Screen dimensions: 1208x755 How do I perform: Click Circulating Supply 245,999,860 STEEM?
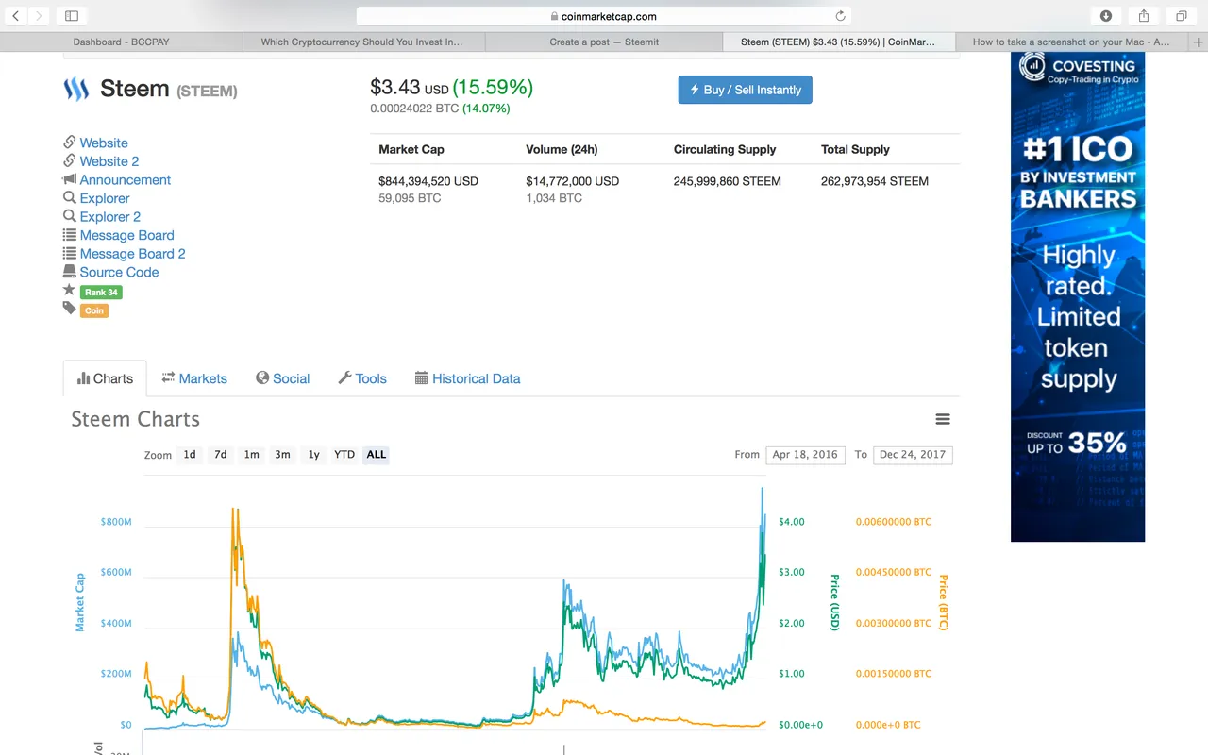pos(728,181)
